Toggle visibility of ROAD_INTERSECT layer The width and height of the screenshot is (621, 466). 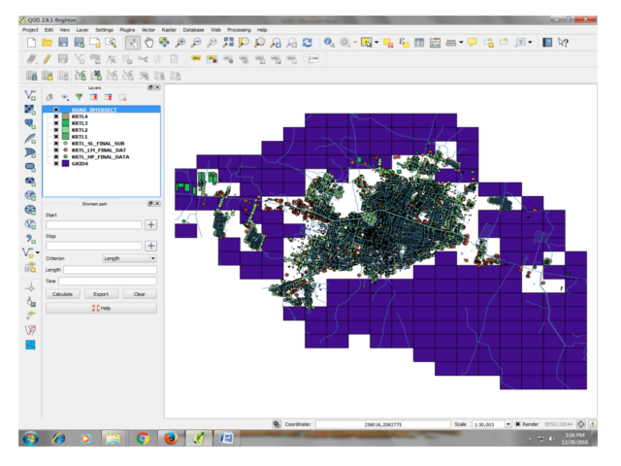(56, 110)
